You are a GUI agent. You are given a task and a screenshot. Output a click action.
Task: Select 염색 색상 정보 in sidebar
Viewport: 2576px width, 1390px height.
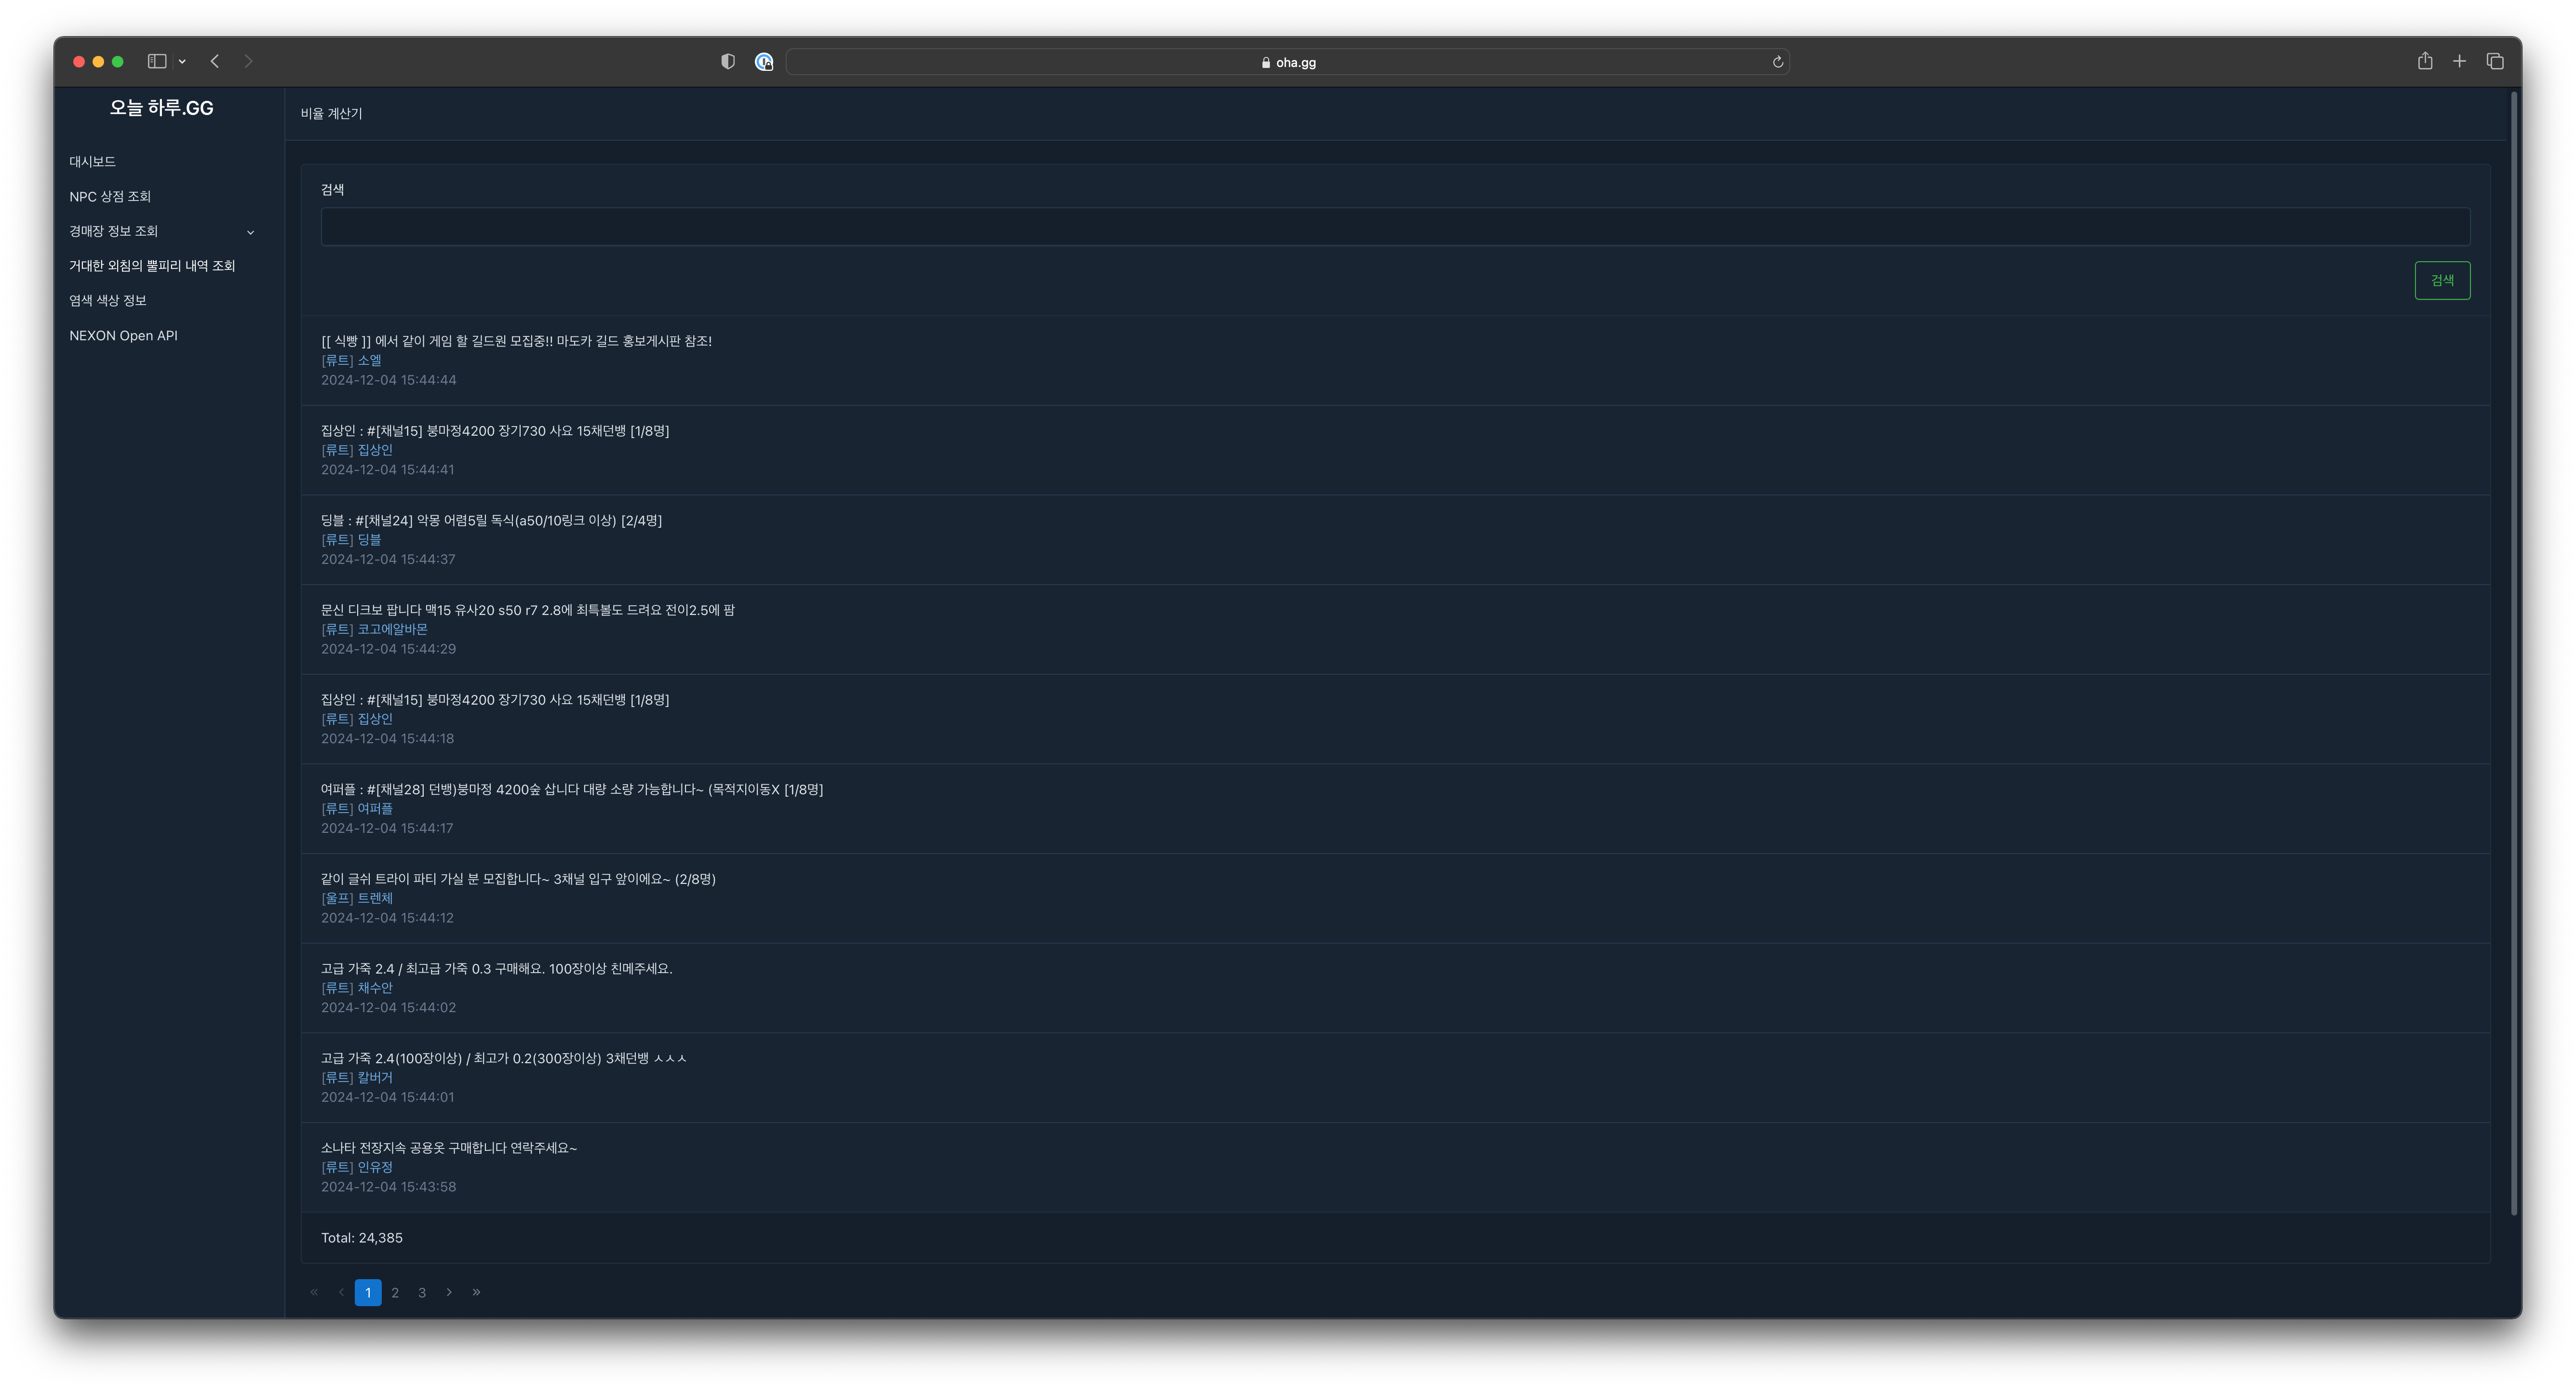pyautogui.click(x=108, y=300)
